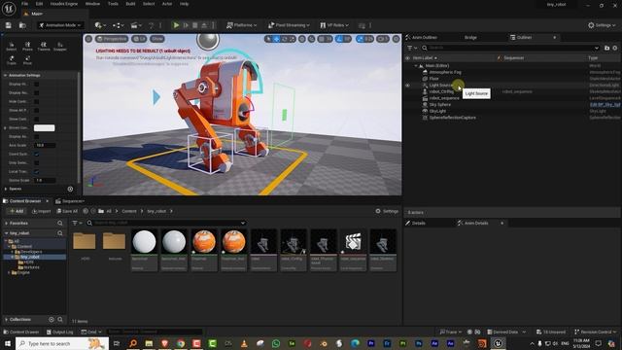Viewport: 622px width, 350px height.
Task: Click the Eject toolbar icon
Action: click(204, 25)
